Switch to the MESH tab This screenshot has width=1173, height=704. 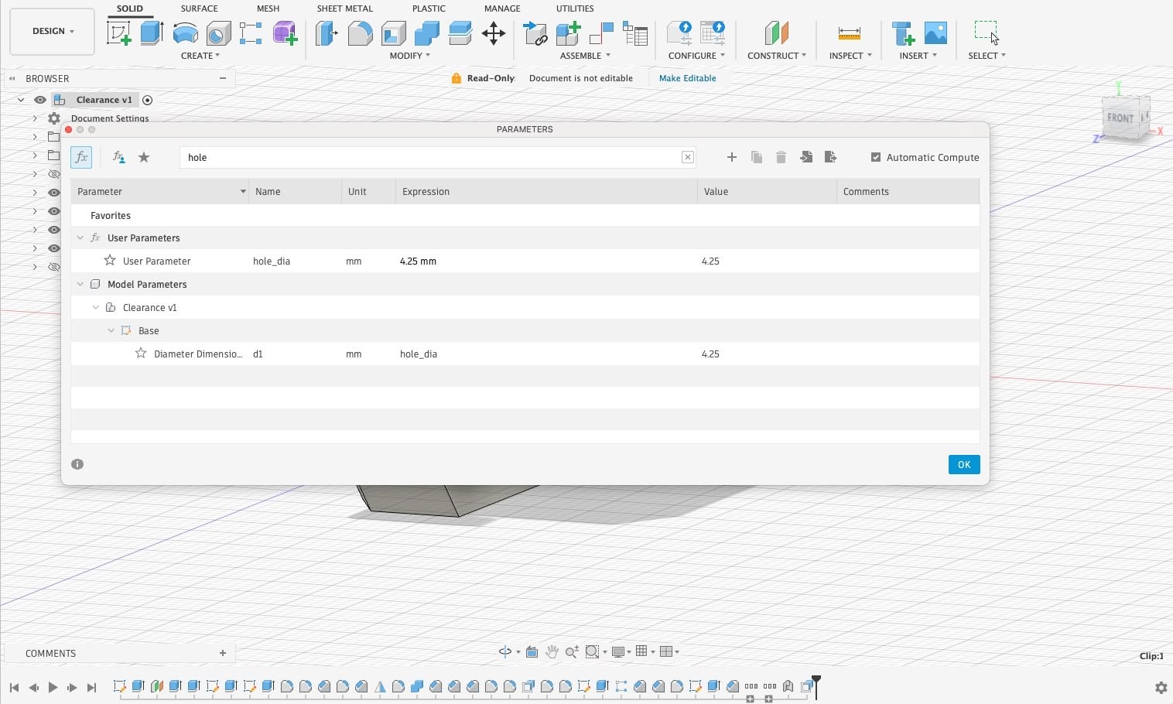(268, 9)
